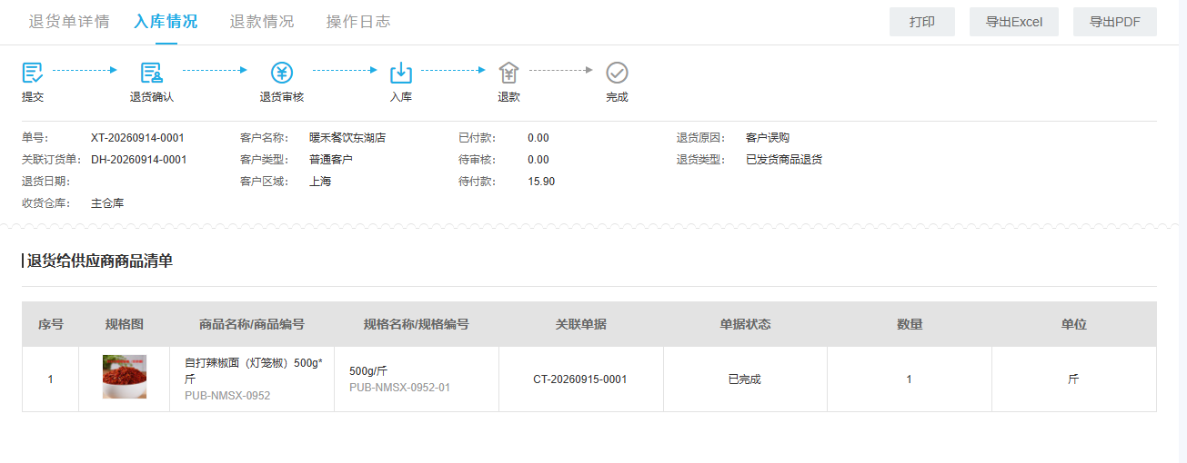This screenshot has width=1187, height=463.
Task: Click related document CT-20260915-0001
Action: (580, 379)
